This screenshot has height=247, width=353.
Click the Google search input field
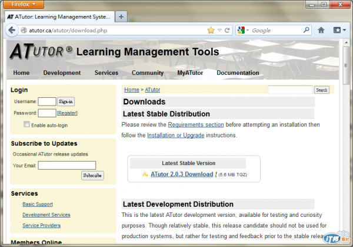tap(276, 30)
